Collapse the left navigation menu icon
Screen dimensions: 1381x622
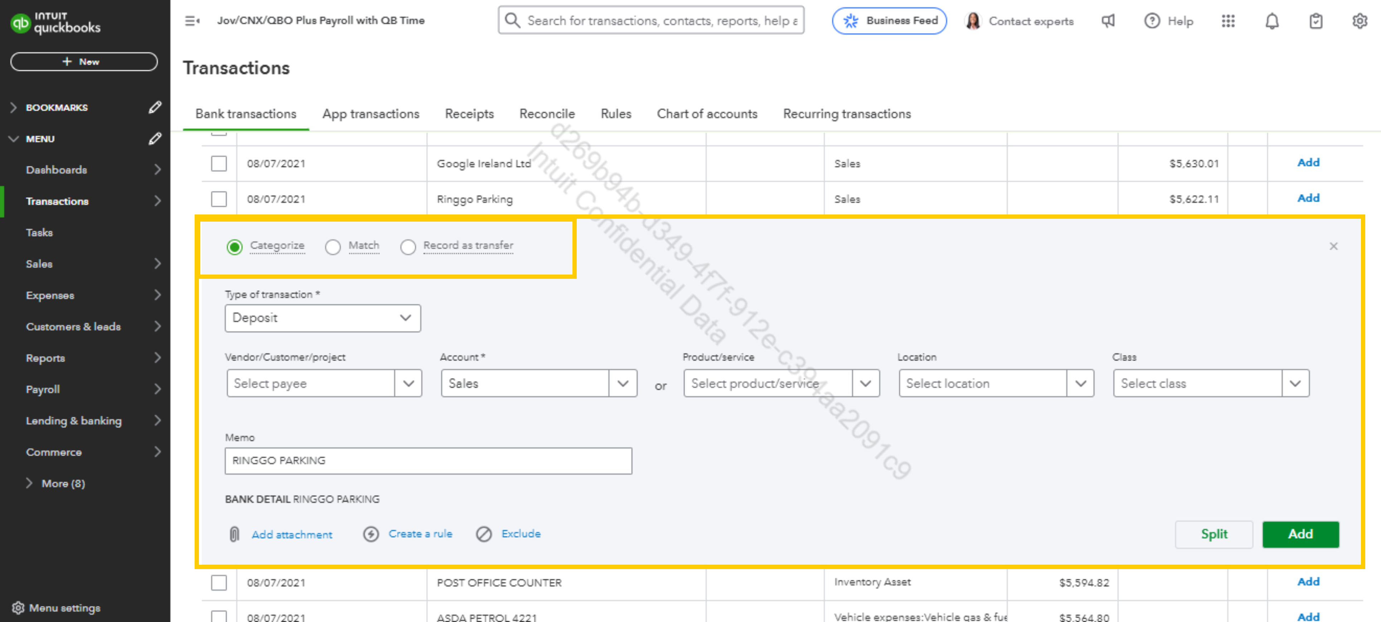tap(192, 21)
